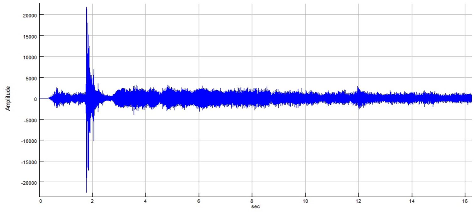Click the small waveform bump at 12 seconds
Screen dimensions: 475x213
359,89
